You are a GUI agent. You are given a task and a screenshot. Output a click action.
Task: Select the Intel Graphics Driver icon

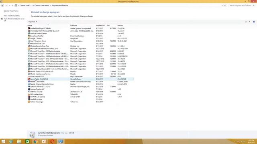coord(29,41)
